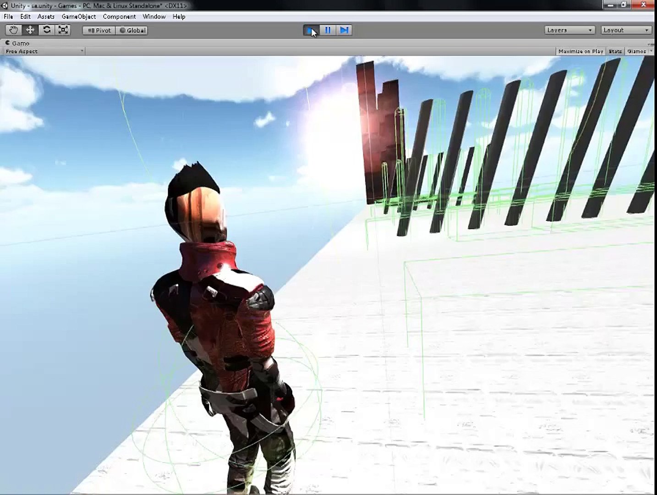Select the Rotate tool
This screenshot has width=657, height=495.
point(47,30)
